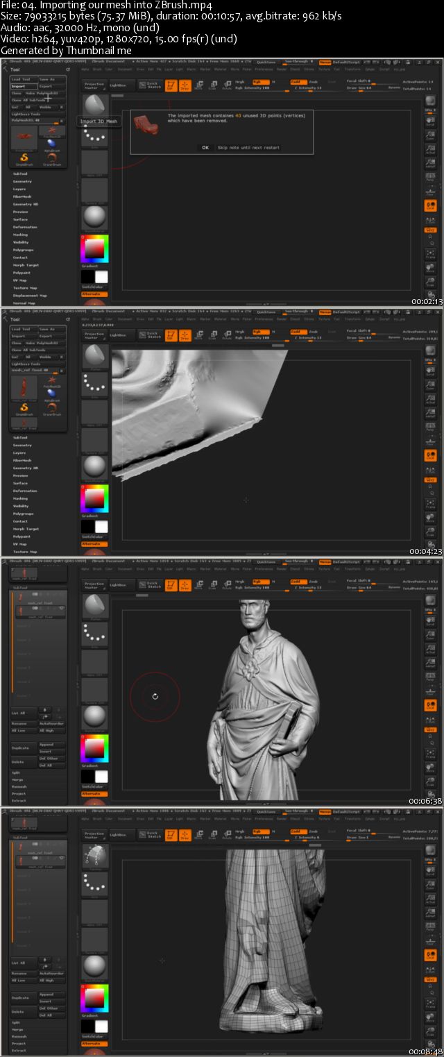Select the Move mode icon in 00:02:13 top shelf
444x1057 pixels.
click(x=199, y=85)
